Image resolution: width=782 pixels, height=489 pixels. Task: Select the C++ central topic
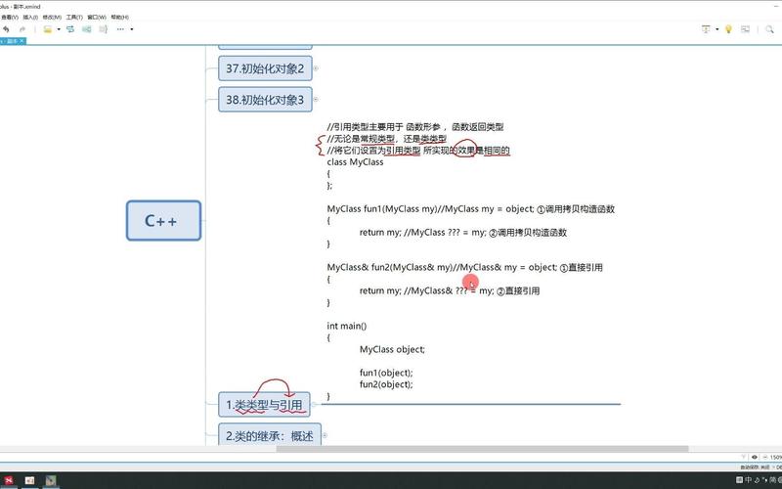point(163,221)
